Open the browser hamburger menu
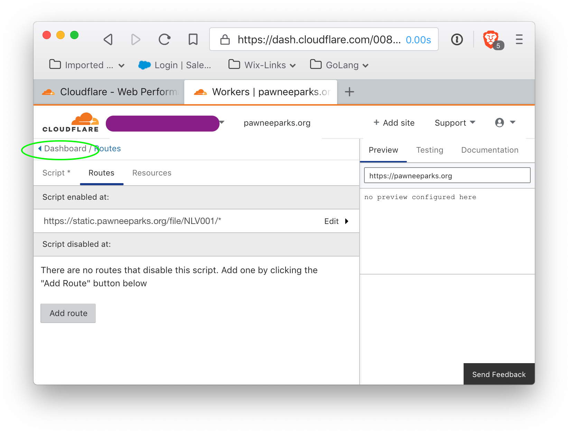 pos(519,39)
